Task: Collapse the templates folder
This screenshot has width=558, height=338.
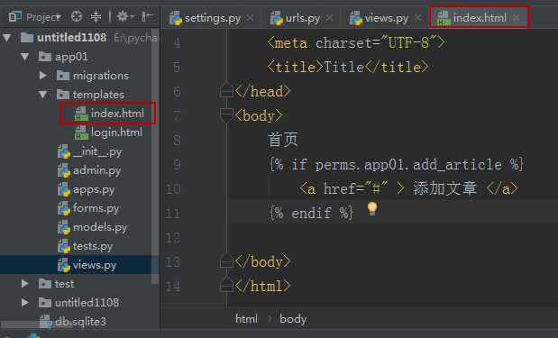Action: tap(42, 95)
